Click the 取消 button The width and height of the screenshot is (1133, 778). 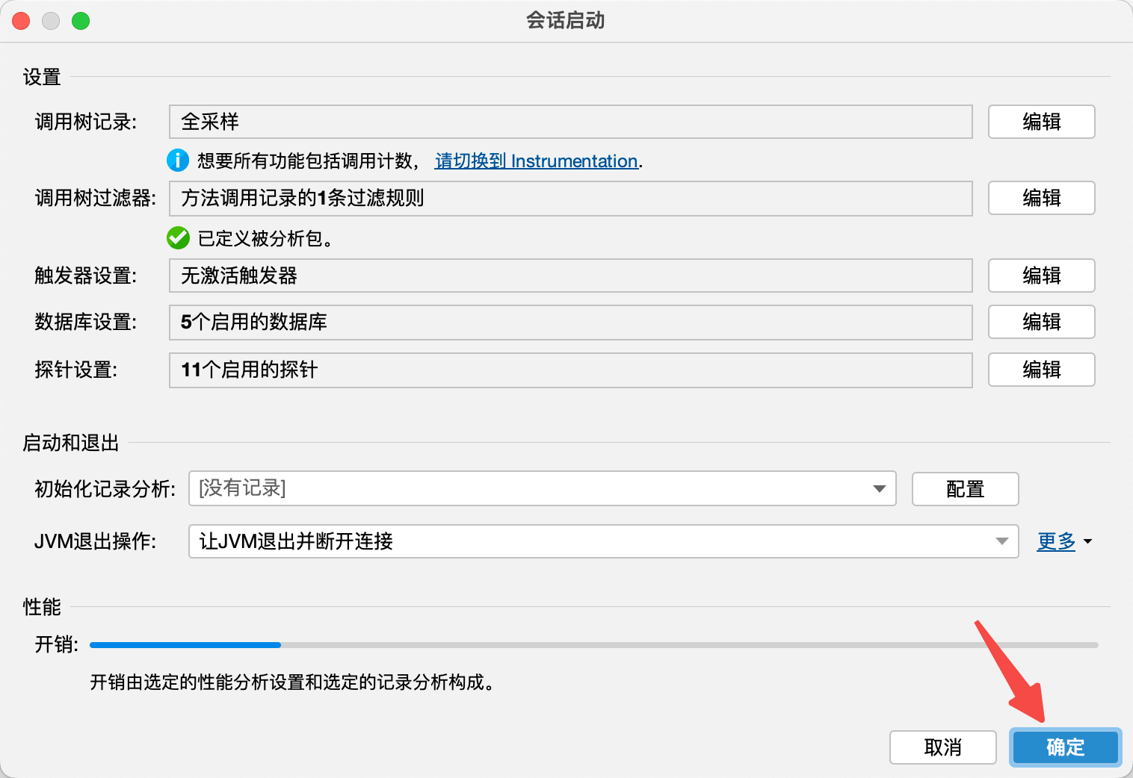tap(942, 747)
